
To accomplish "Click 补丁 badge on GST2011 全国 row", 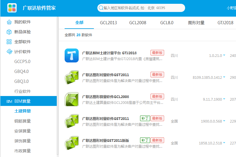I will 145,118.
